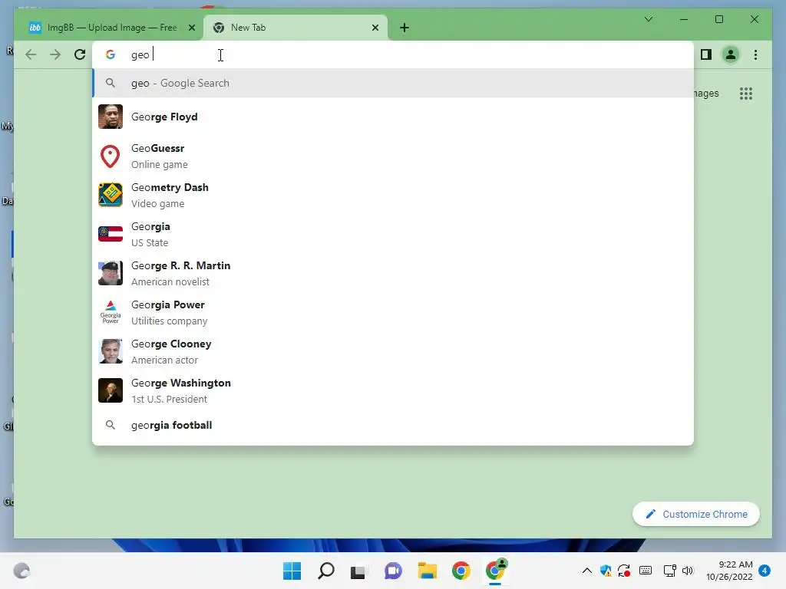786x589 pixels.
Task: Open the sync tray icon with red dot
Action: [x=624, y=571]
